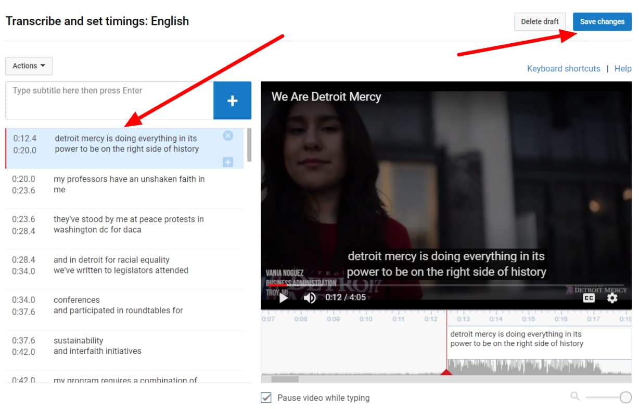Click the 0:16 mark on the timeline ruler

(x=561, y=319)
